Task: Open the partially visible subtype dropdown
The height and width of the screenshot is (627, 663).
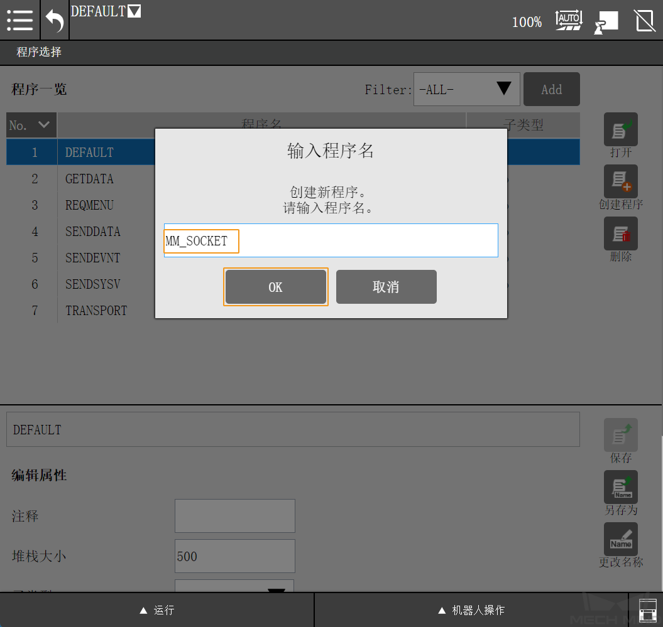Action: point(234,586)
